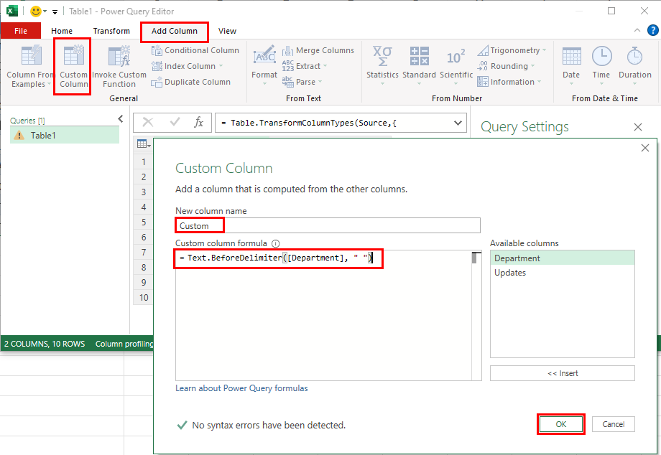Click in the custom column formula box
The width and height of the screenshot is (661, 455).
323,316
